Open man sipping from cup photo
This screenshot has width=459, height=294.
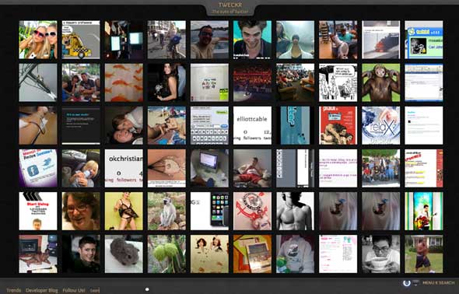point(381,254)
